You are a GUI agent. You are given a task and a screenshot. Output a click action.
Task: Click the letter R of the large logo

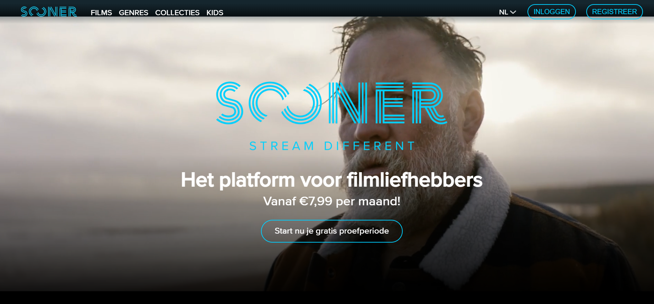click(x=430, y=103)
